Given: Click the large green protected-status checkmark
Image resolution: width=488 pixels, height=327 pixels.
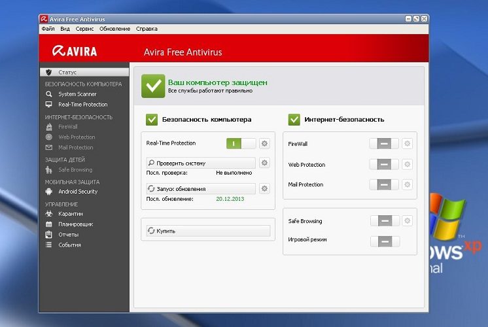Looking at the screenshot, I should pos(153,86).
